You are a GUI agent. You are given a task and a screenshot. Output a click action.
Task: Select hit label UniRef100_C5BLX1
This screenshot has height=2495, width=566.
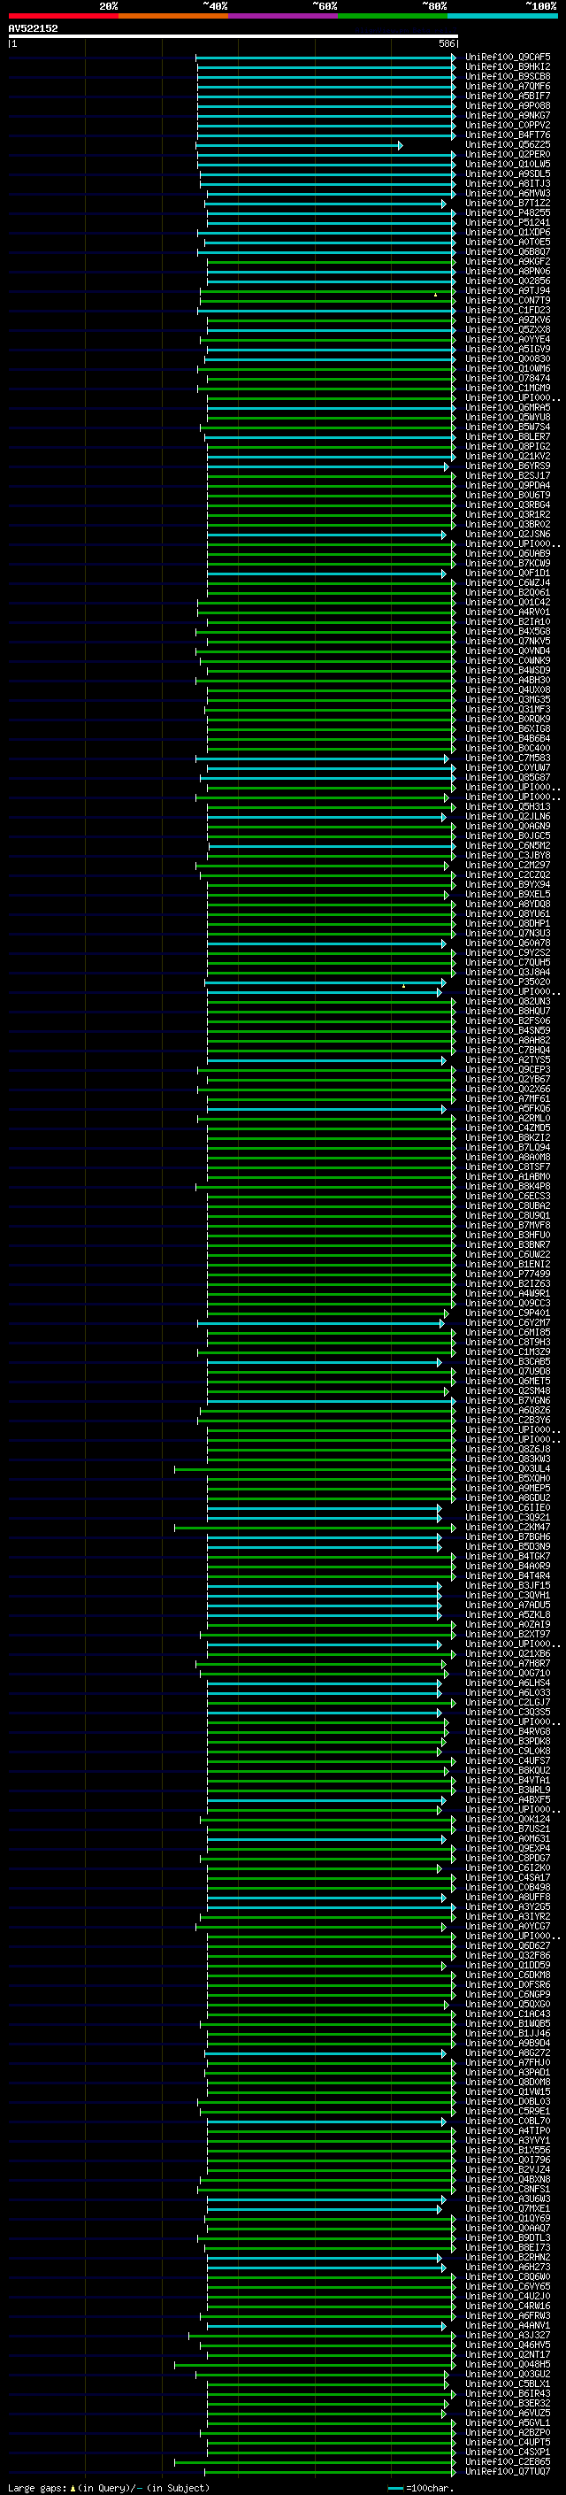point(508,2383)
